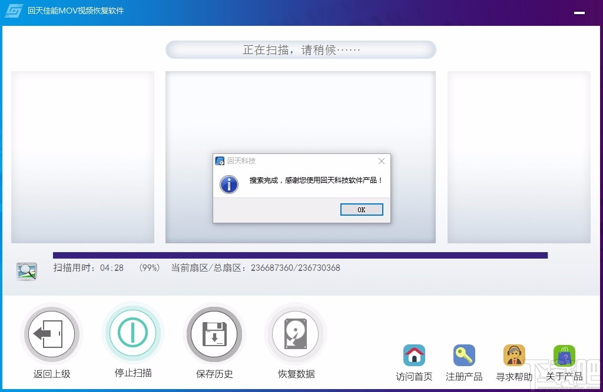The image size is (603, 392).
Task: Click the image preview icon beside scan stats
Action: pos(26,271)
